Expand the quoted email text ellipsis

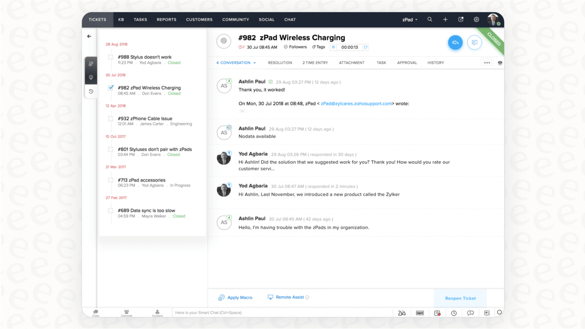(x=242, y=111)
